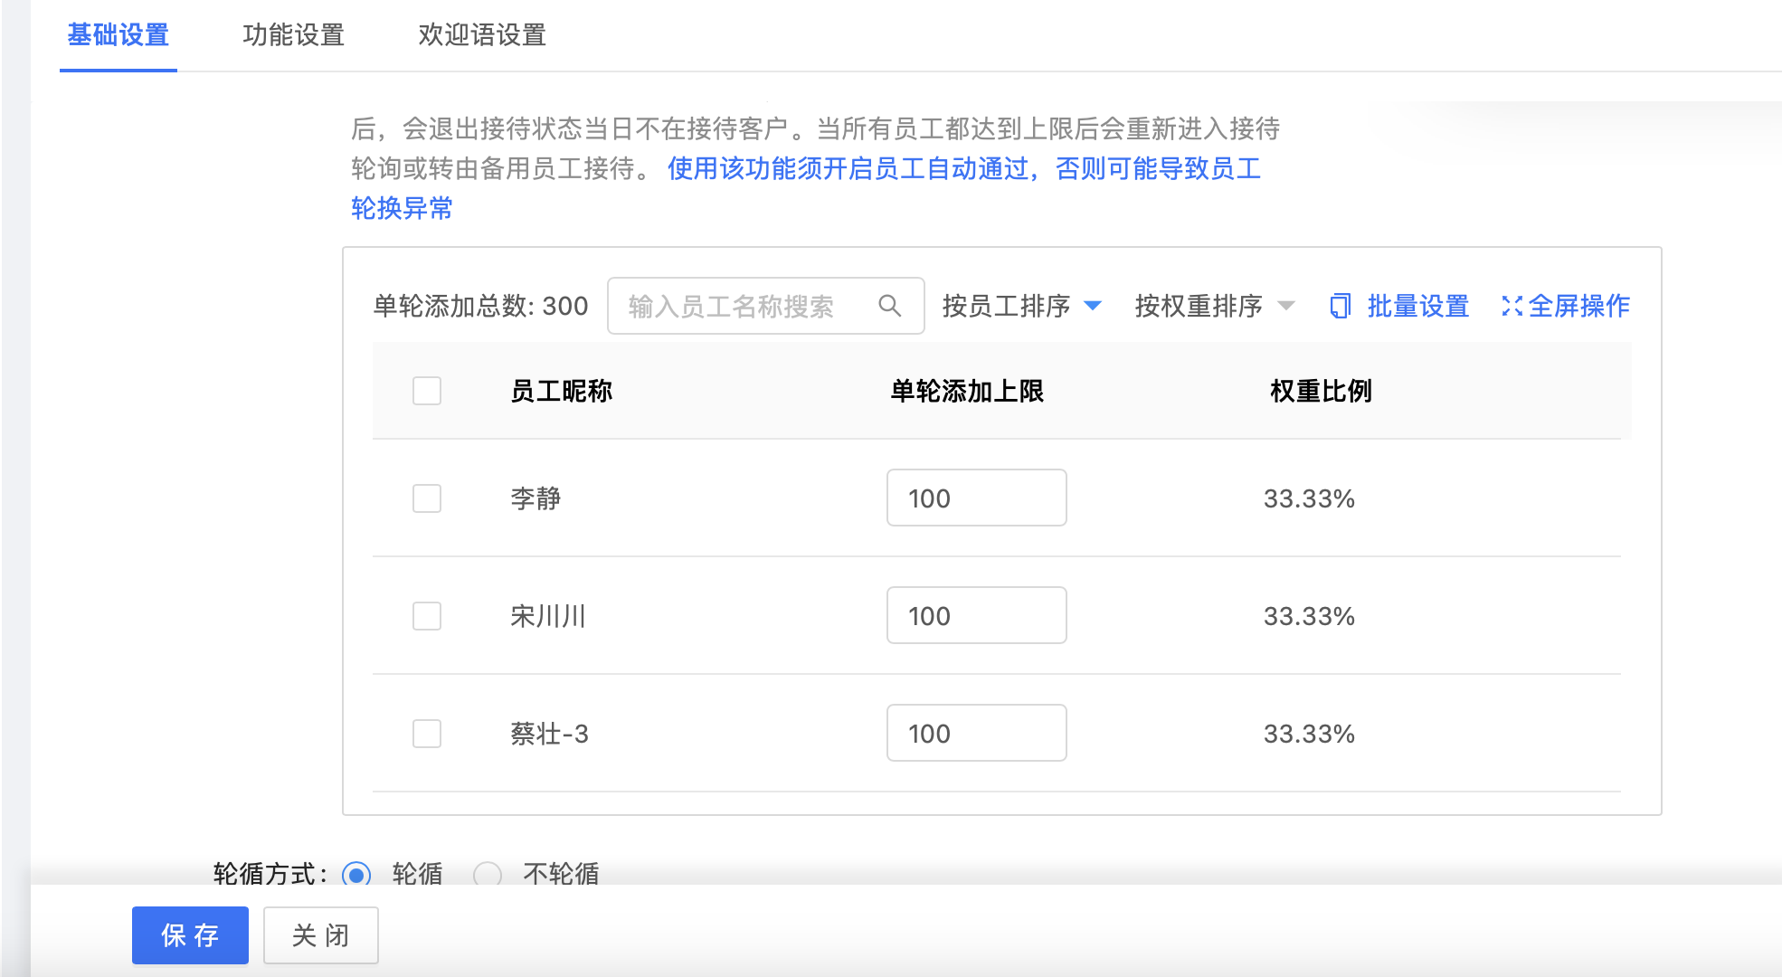Screen dimensions: 1782x977
Task: Click the search magnifier icon
Action: 890,306
